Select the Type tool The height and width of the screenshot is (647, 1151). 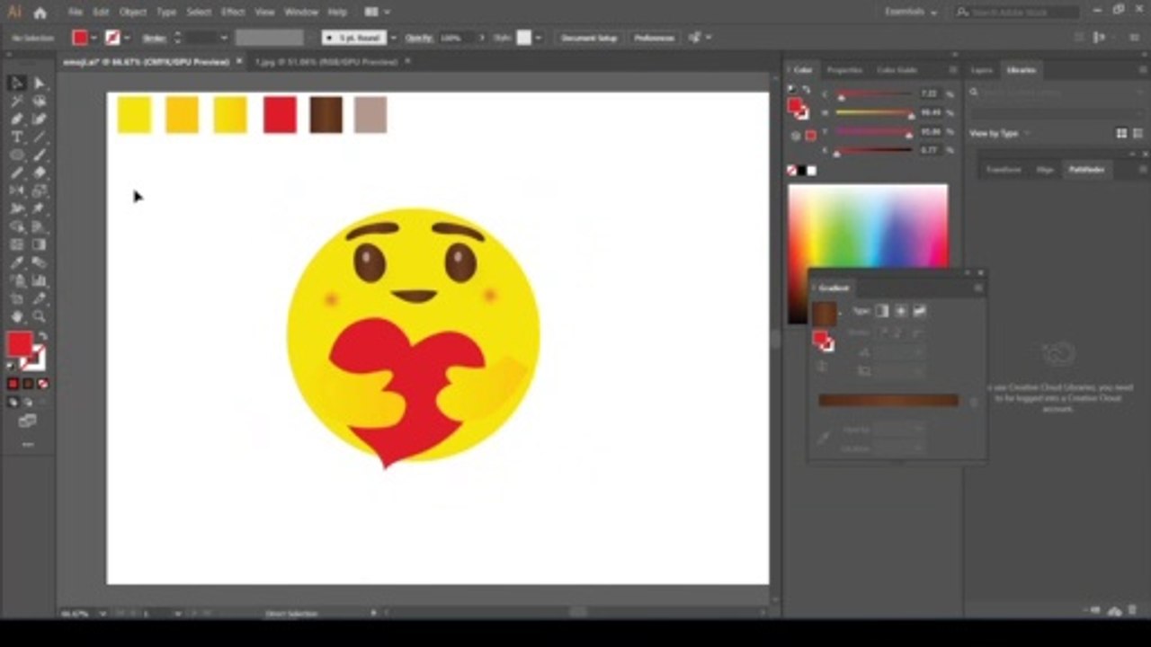coord(16,137)
